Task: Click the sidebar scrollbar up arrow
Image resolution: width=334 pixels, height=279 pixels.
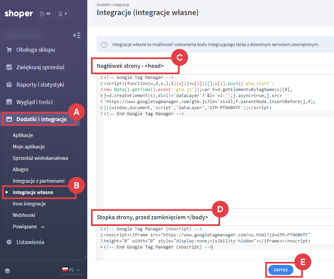Action: (85, 45)
